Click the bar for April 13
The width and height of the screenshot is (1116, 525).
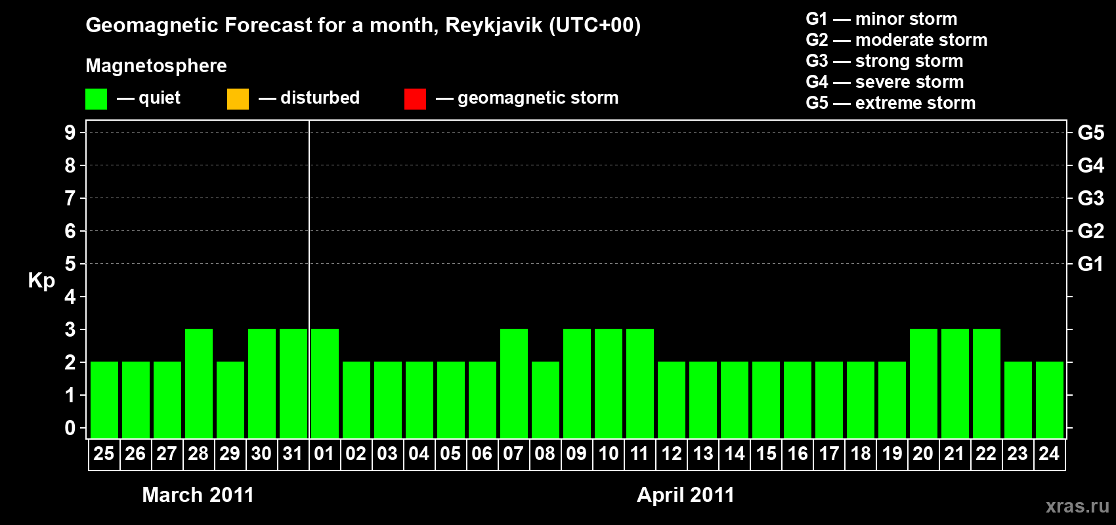(703, 400)
